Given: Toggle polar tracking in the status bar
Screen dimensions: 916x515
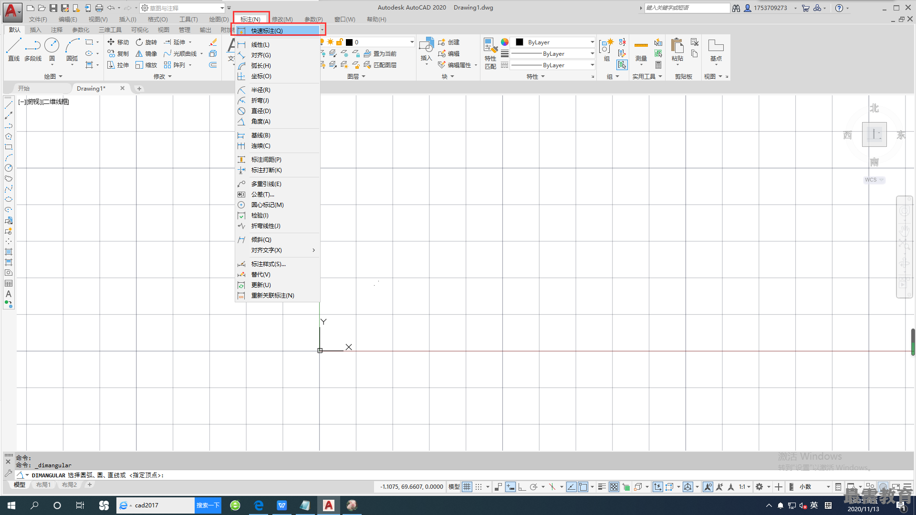Looking at the screenshot, I should [533, 487].
